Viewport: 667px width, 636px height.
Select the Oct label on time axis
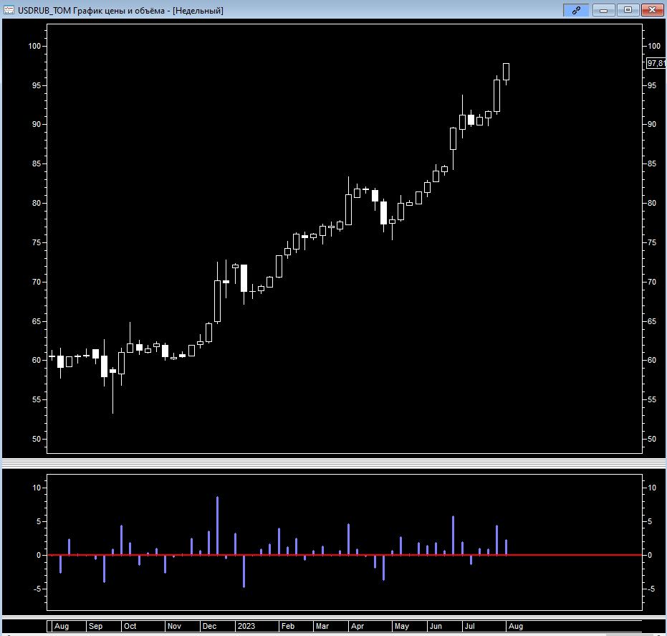coord(130,626)
